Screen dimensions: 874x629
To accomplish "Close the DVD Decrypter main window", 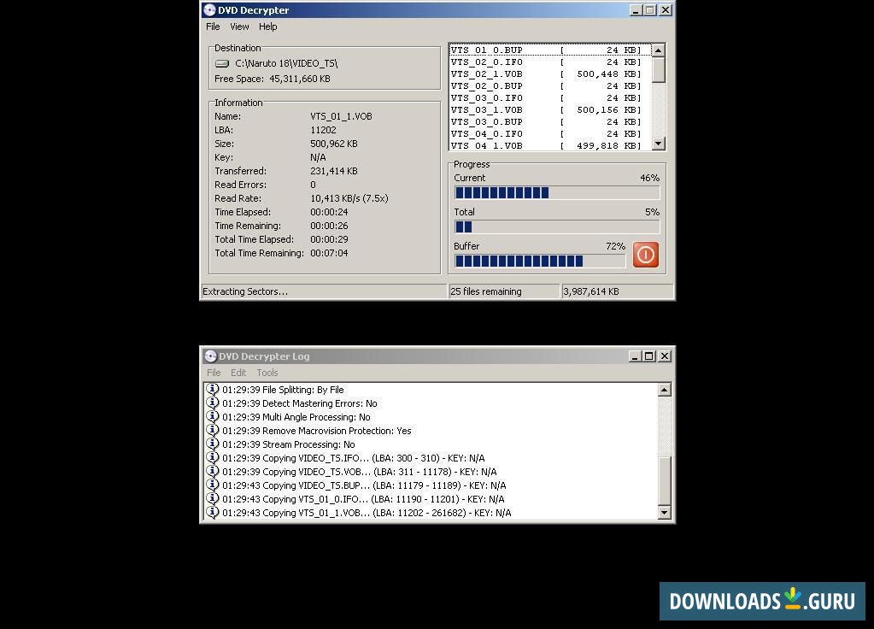I will tap(665, 10).
